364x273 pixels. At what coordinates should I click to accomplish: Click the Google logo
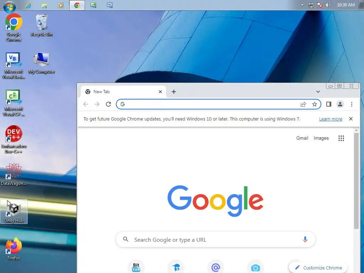tap(215, 201)
